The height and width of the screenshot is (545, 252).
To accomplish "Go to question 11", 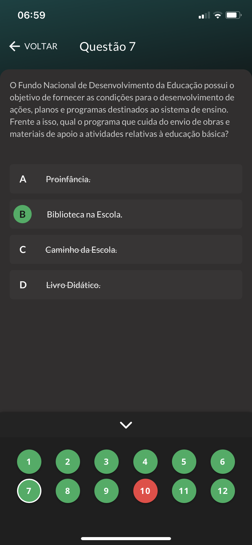I will pos(184,491).
